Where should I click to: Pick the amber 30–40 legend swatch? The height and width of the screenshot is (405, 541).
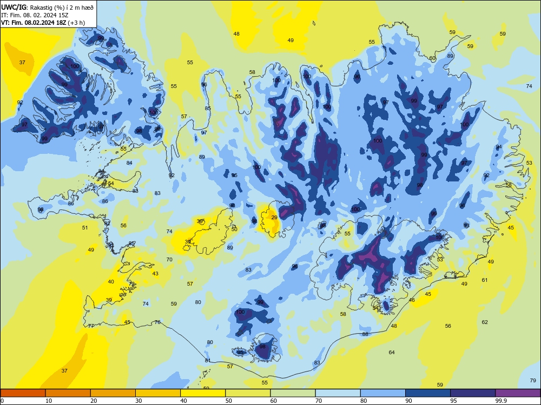click(158, 393)
